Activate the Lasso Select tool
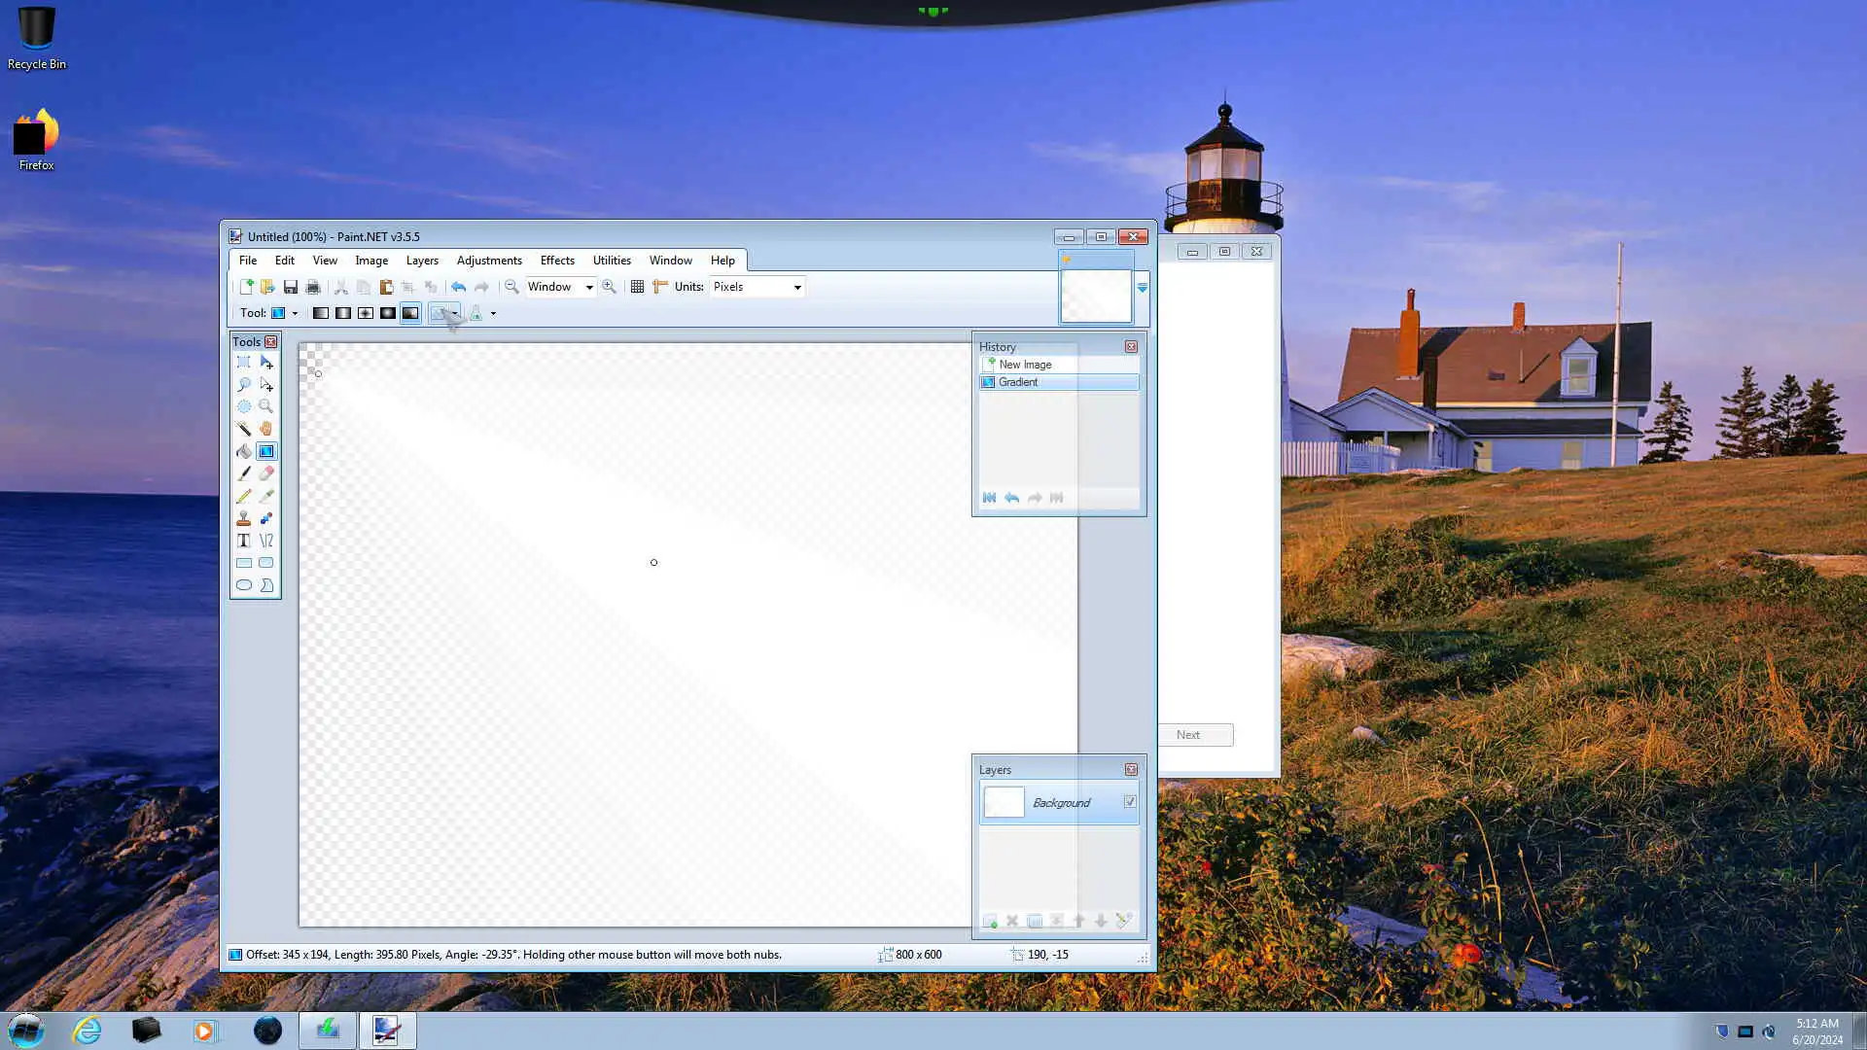This screenshot has height=1050, width=1867. (x=243, y=384)
